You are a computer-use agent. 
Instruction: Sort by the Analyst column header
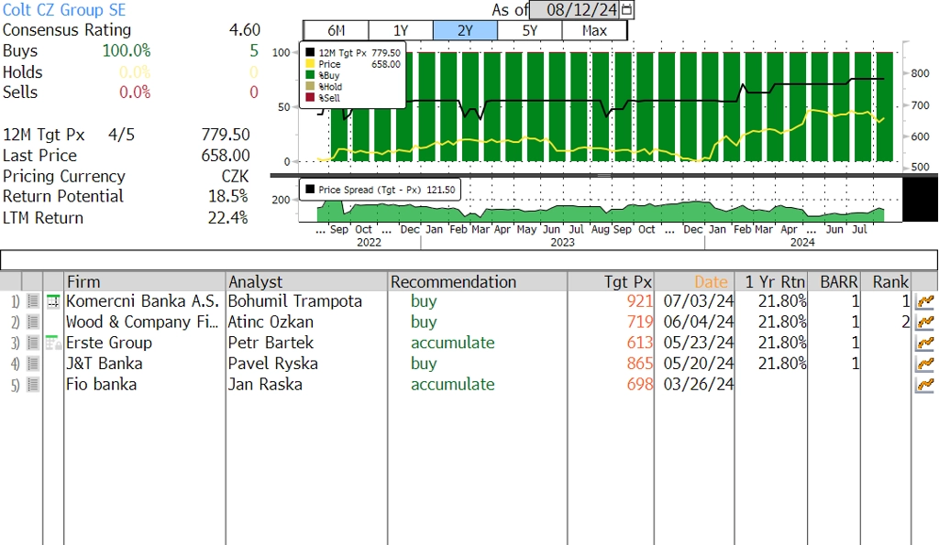306,282
